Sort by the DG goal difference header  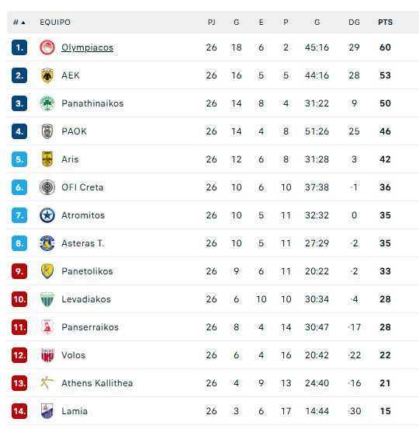click(x=354, y=23)
